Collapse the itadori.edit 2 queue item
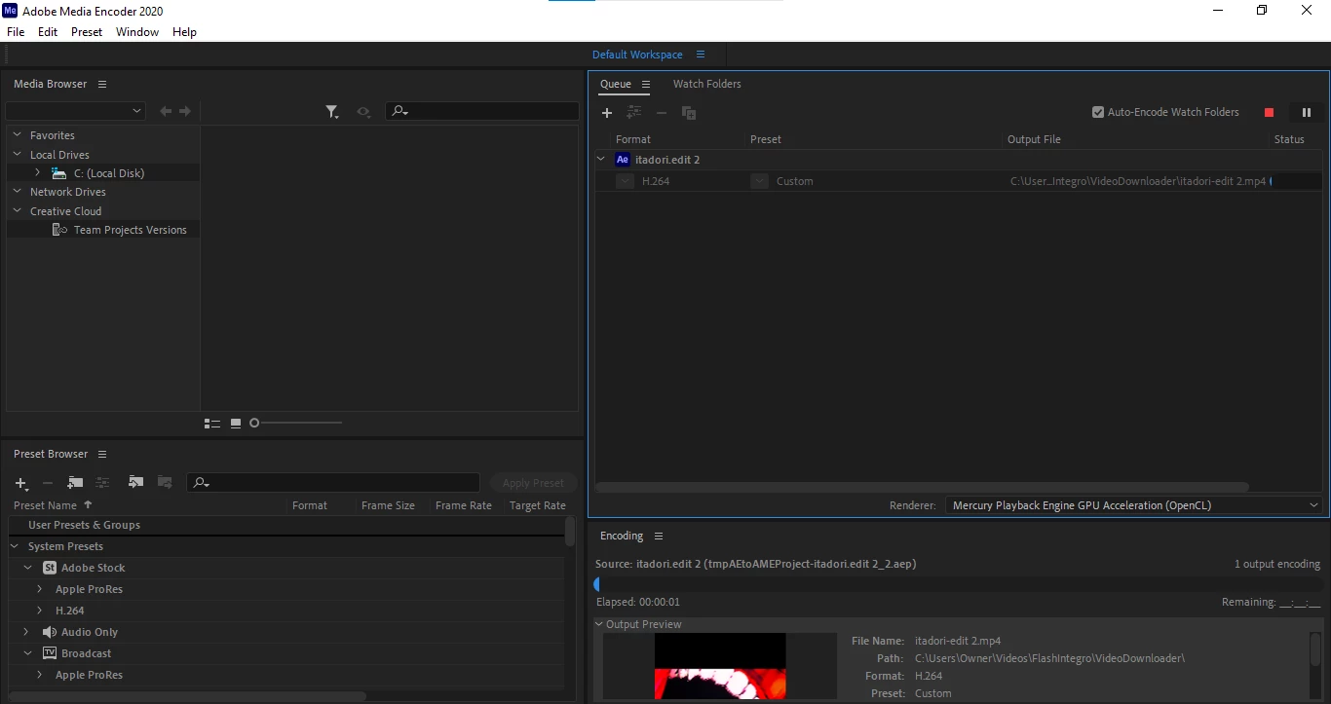Screen dimensions: 1331x704 (x=601, y=159)
